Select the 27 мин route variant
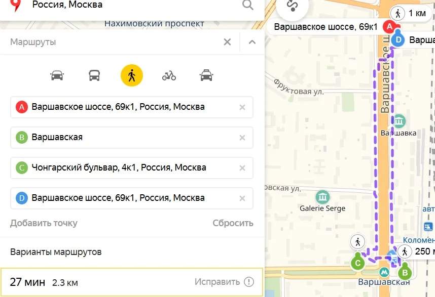 tap(132, 282)
